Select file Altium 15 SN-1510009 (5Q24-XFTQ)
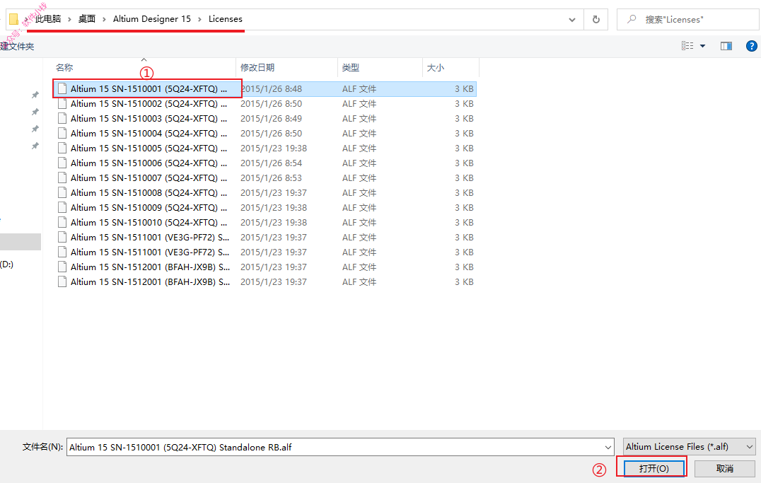The height and width of the screenshot is (483, 761). [x=265, y=207]
